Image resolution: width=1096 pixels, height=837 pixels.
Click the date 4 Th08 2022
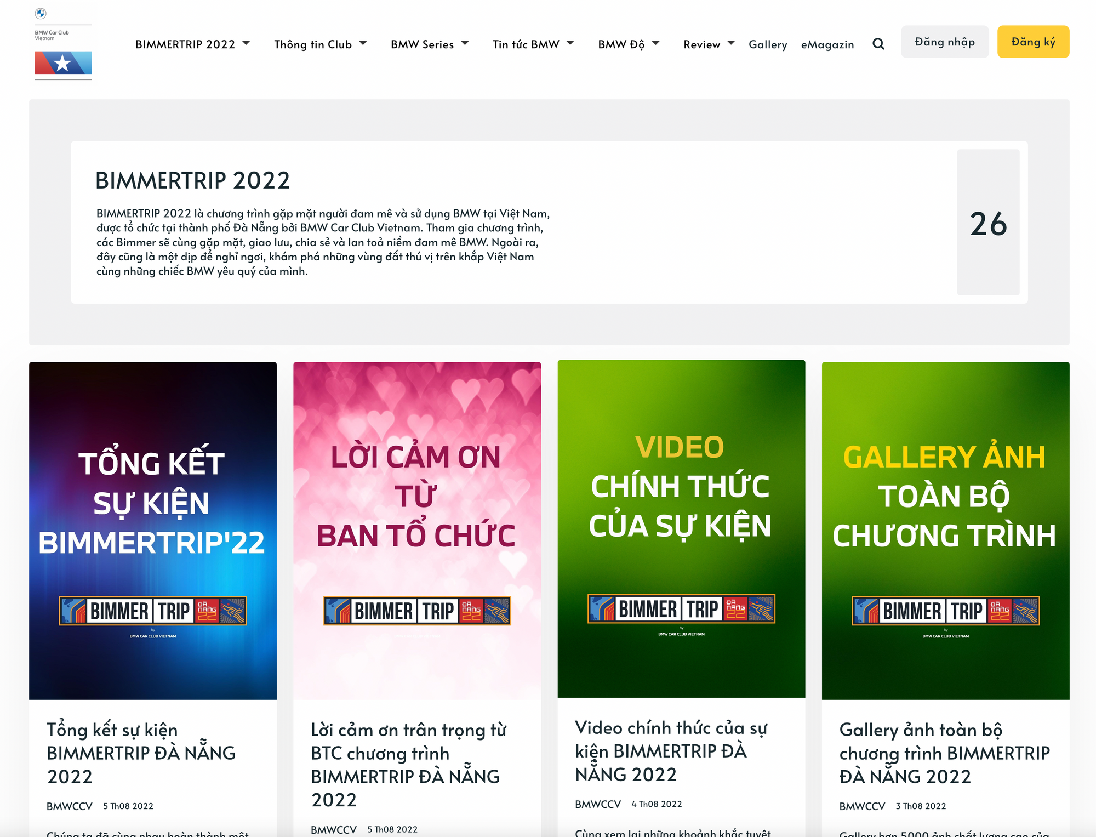(x=657, y=804)
